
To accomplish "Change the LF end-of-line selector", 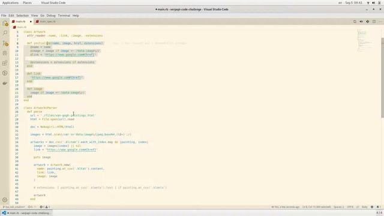I will [358, 207].
